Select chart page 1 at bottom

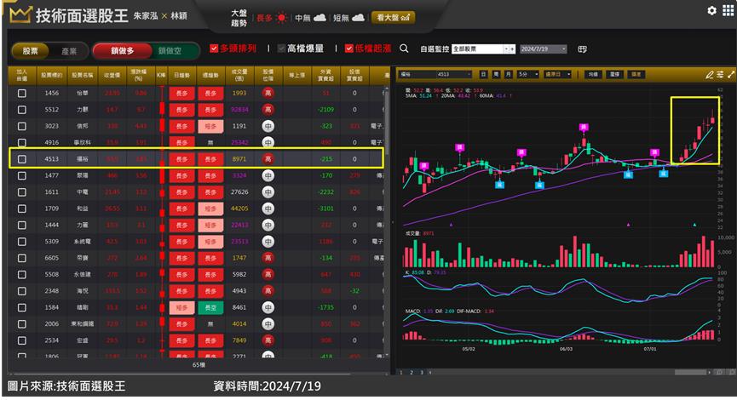[x=401, y=372]
